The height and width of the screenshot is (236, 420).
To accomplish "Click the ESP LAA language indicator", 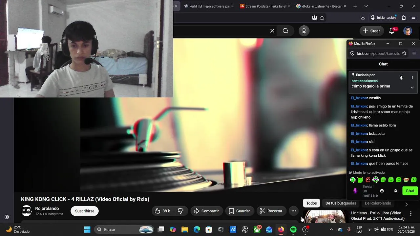I will coord(359,229).
